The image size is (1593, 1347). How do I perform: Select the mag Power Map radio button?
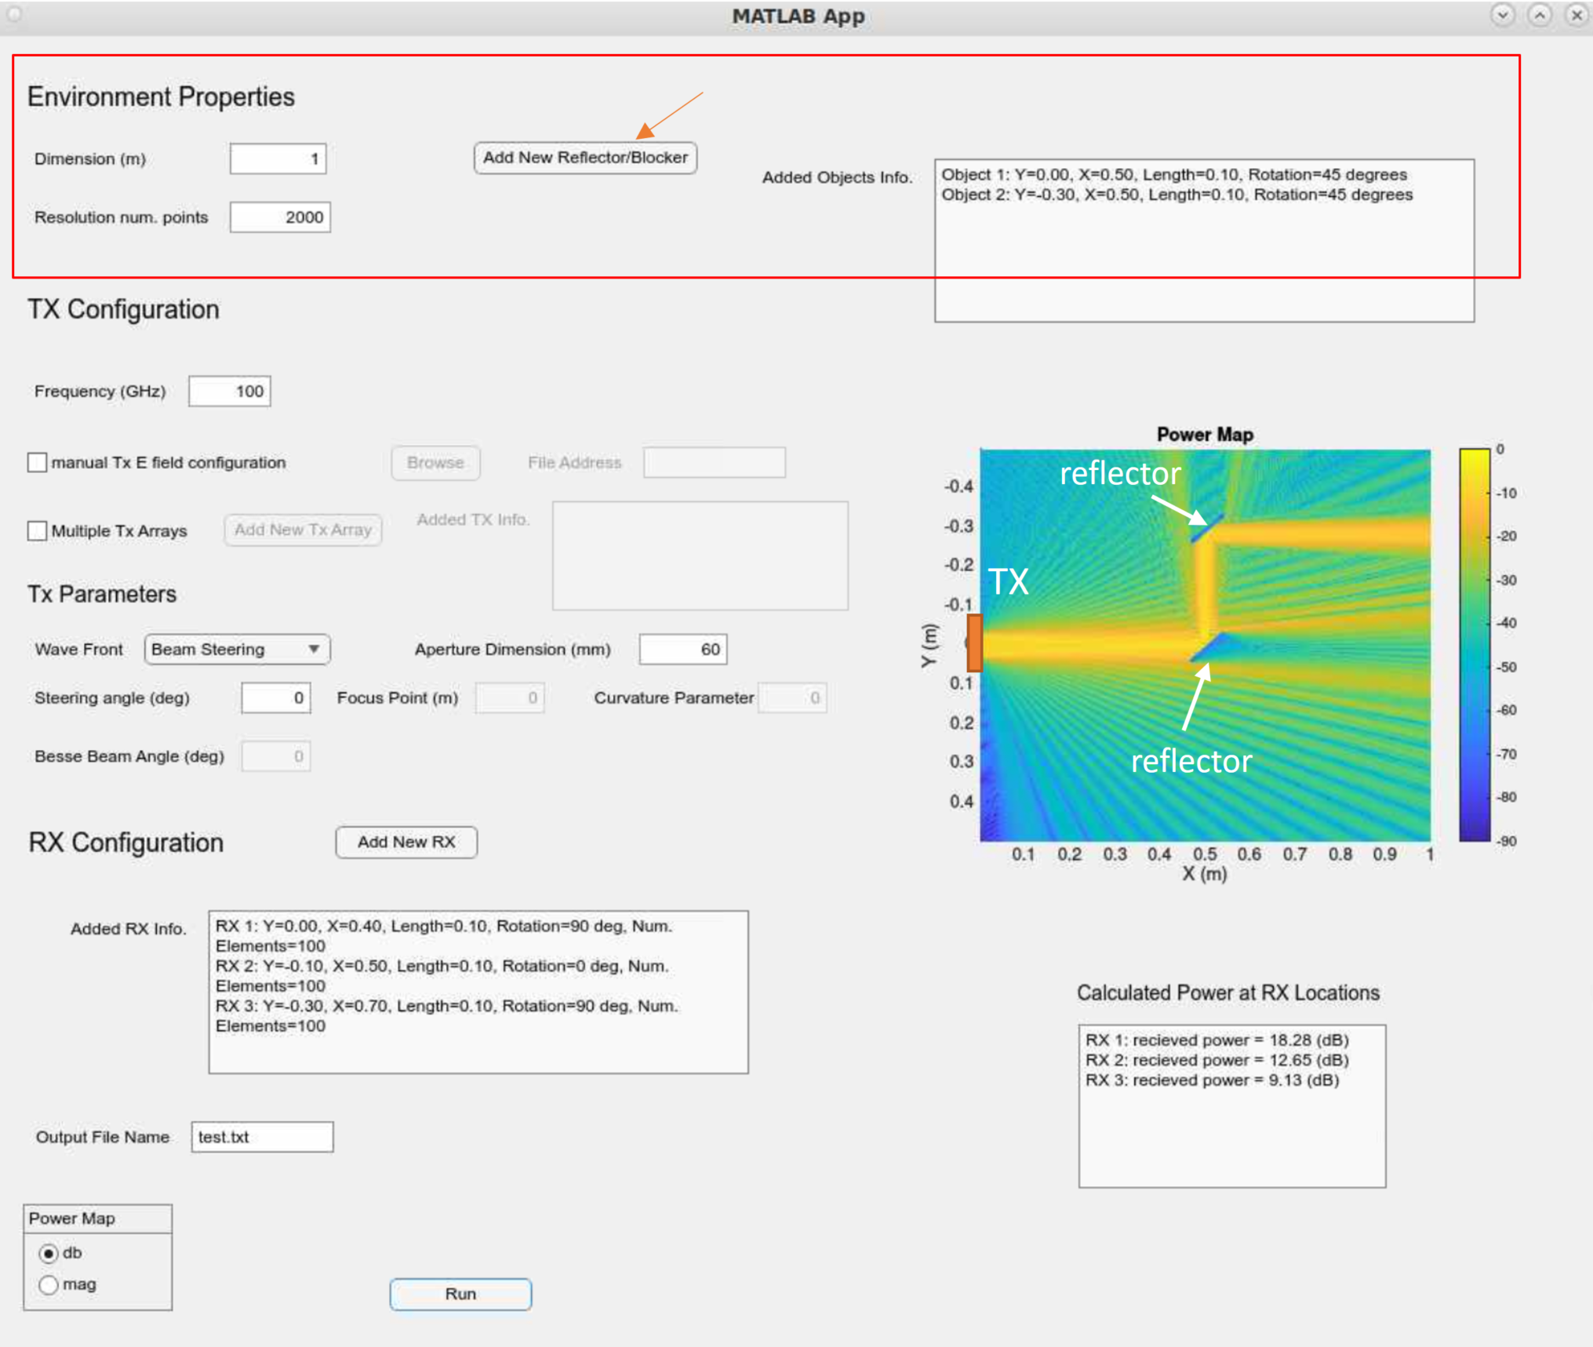tap(49, 1285)
